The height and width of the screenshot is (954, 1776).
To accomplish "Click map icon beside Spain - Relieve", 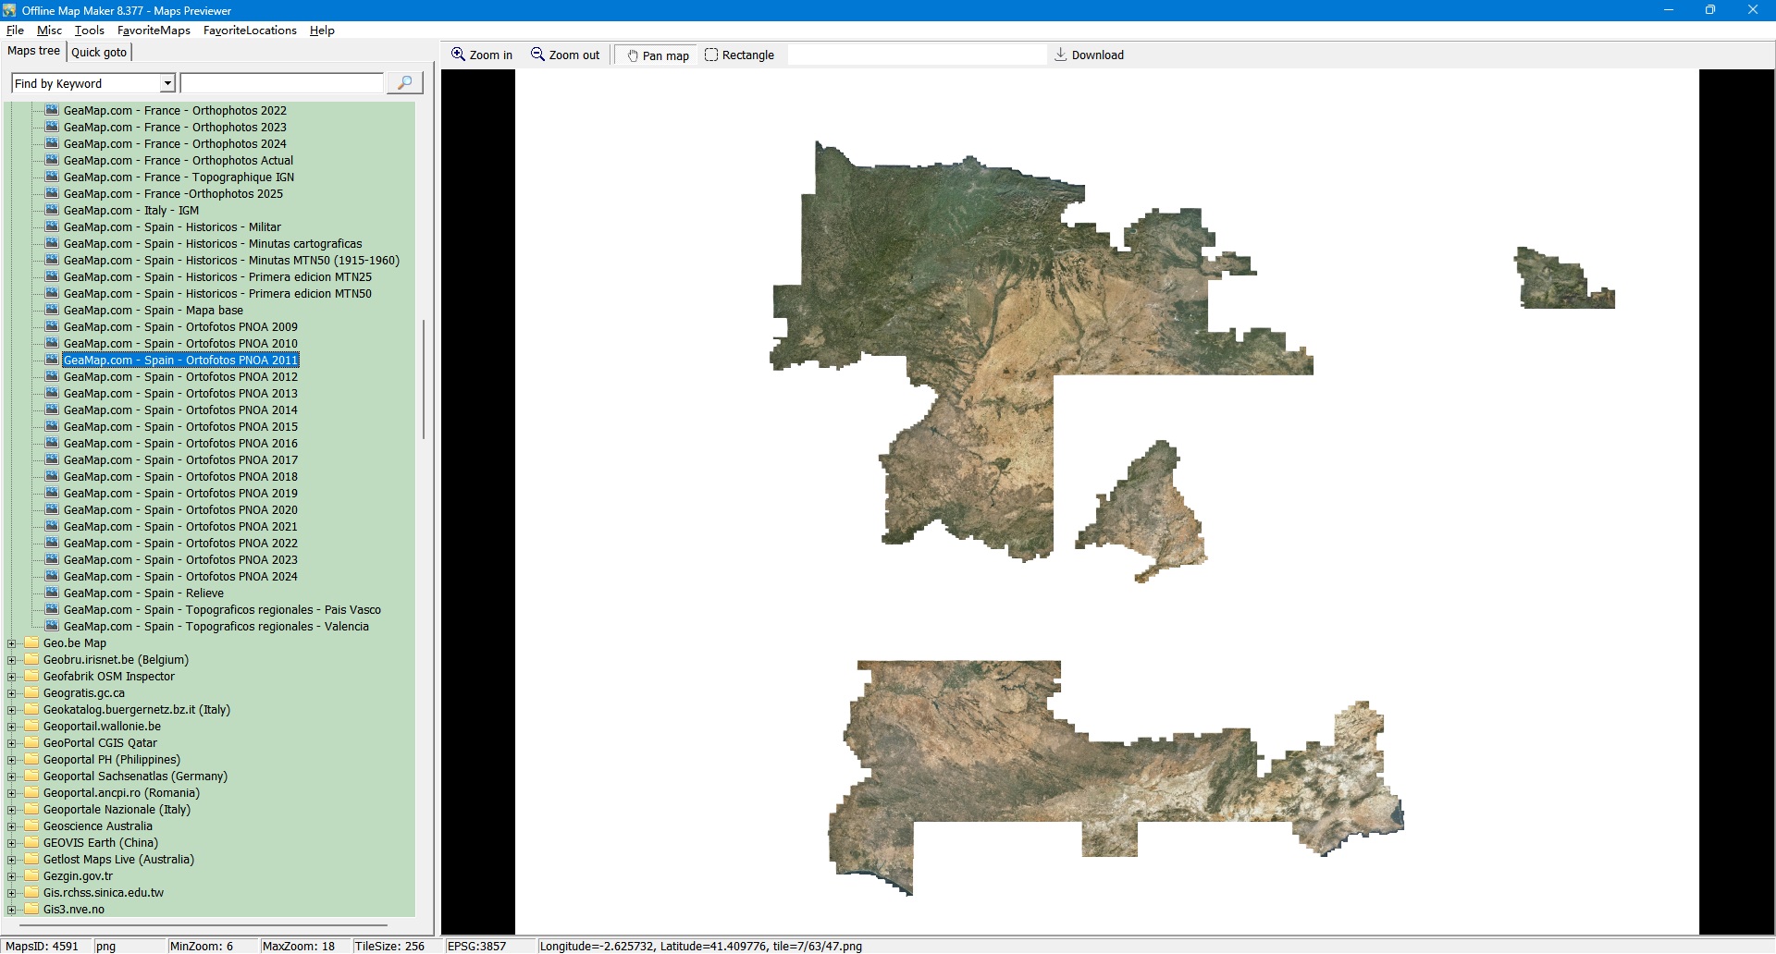I will point(53,593).
